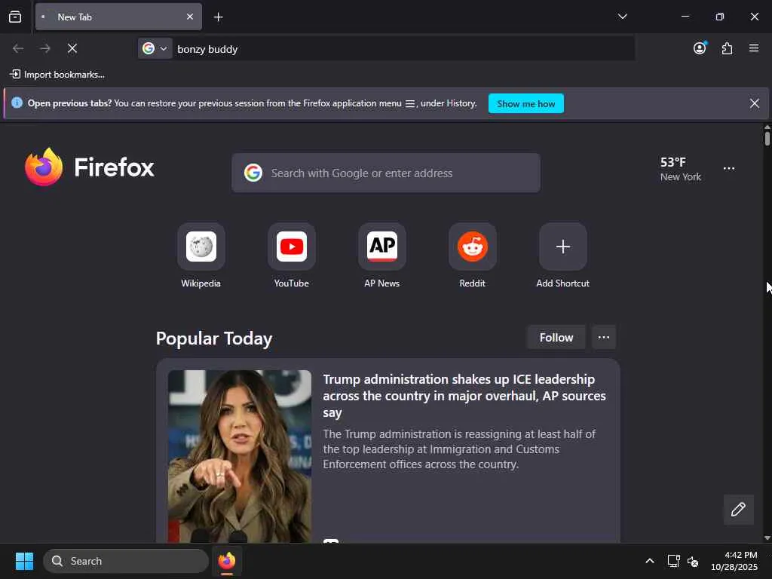
Task: Click the Search with Google field
Action: [385, 173]
